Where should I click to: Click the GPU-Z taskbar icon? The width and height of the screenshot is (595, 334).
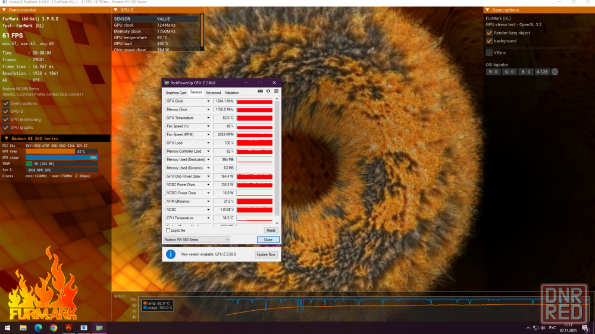(99, 327)
